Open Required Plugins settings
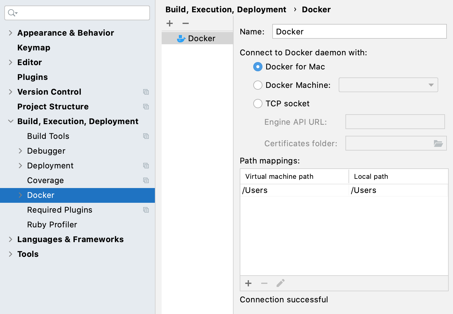Screen dimensions: 453x314 pyautogui.click(x=60, y=210)
